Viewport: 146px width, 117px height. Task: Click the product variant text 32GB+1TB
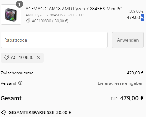coord(75,15)
